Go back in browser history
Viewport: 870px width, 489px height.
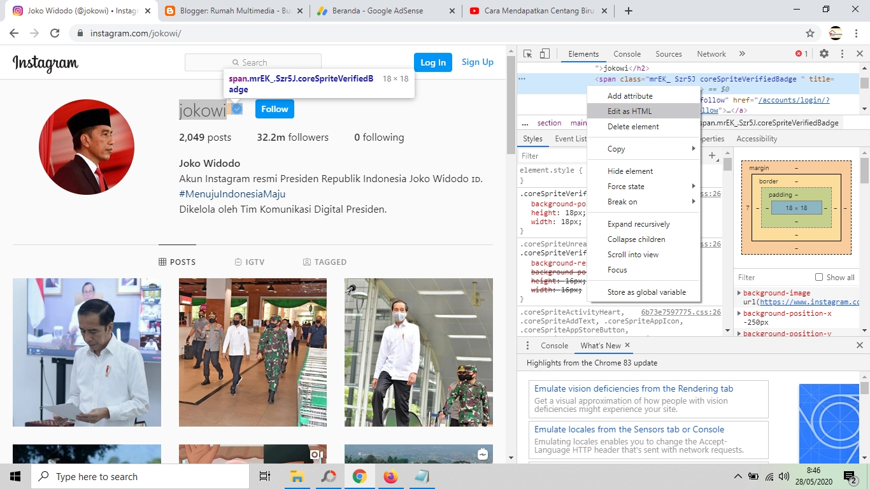(14, 33)
